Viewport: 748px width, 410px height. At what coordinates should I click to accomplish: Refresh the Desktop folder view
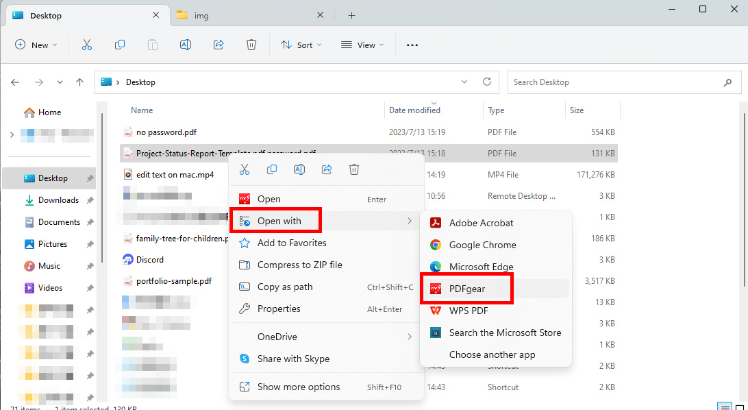[x=486, y=82]
